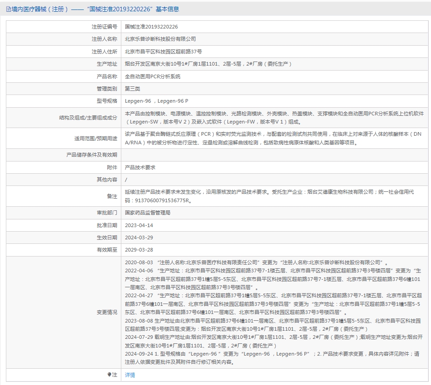431x385 pixels.
Task: Click the empty 产品储存条件及有效期 value cell
Action: tap(272, 155)
